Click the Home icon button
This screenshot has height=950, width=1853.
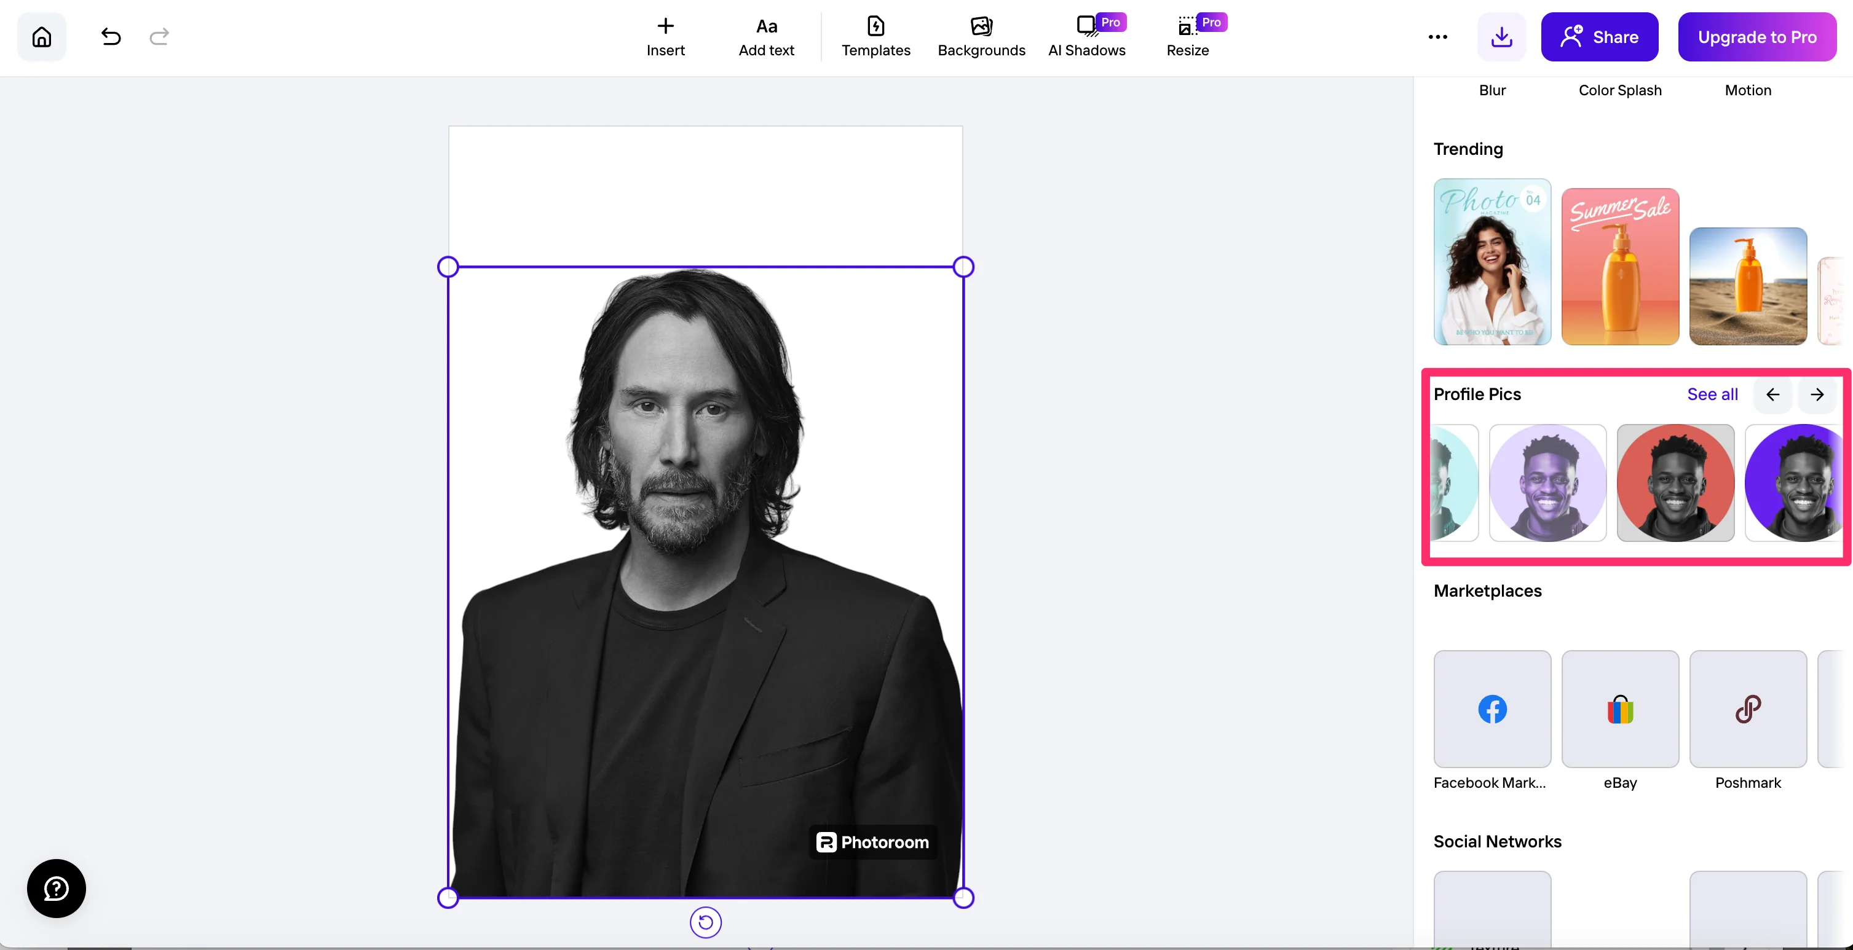click(x=42, y=37)
